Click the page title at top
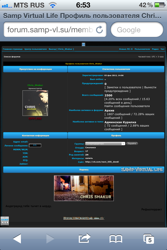Screen dimensions: 167x250 coord(82,16)
